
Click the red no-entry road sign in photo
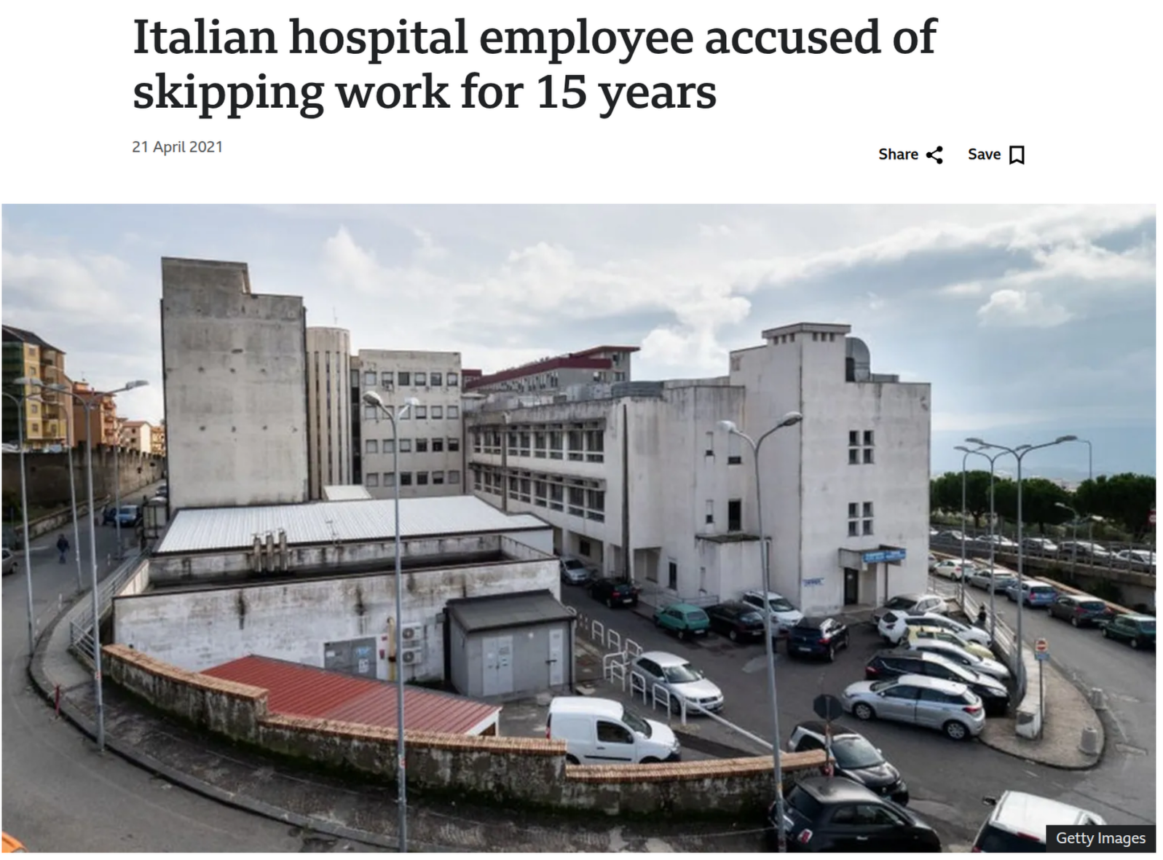[1041, 646]
